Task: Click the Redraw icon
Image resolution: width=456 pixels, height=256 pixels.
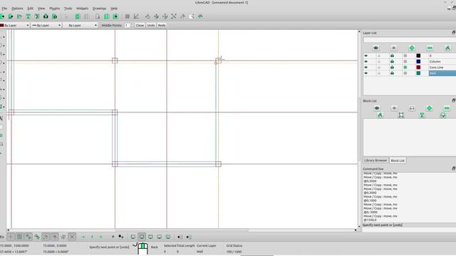Action: (147, 16)
